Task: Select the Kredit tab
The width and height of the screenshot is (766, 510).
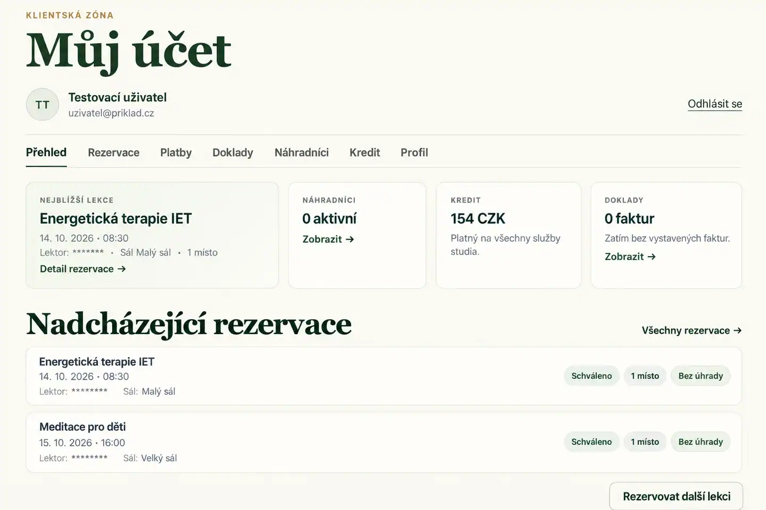Action: tap(364, 152)
